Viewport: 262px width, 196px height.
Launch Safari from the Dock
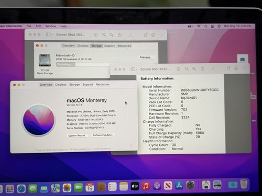click(21, 189)
